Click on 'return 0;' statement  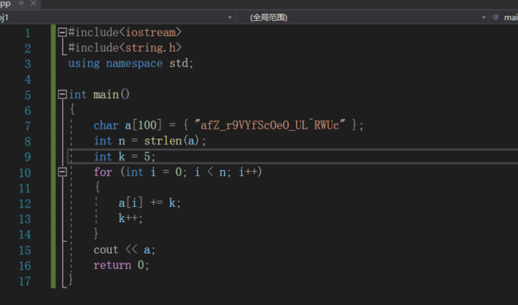tap(121, 265)
